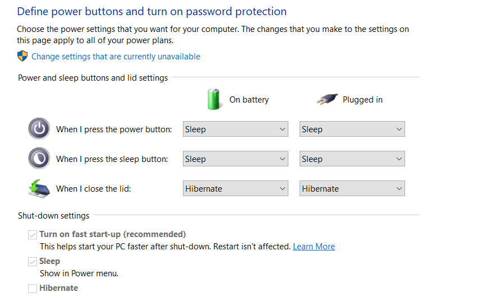Toggle the Sleep power menu checkbox
This screenshot has height=297, width=478.
tap(33, 261)
